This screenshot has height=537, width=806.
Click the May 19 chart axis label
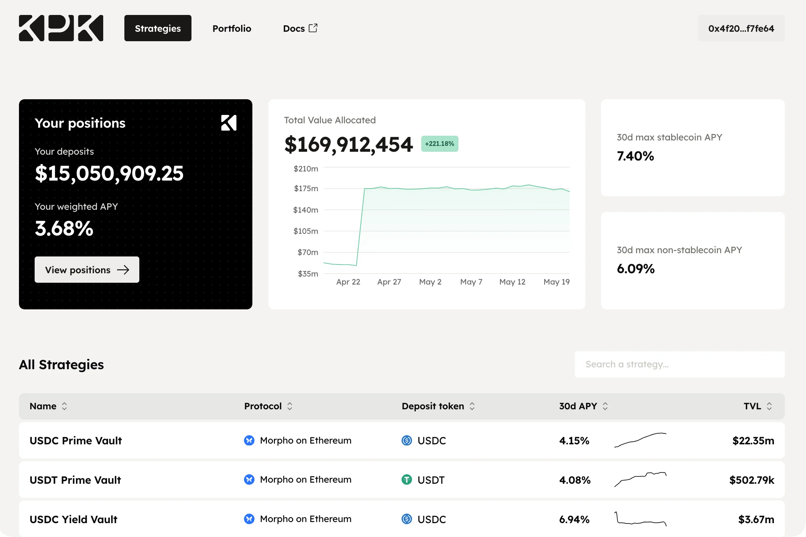557,282
